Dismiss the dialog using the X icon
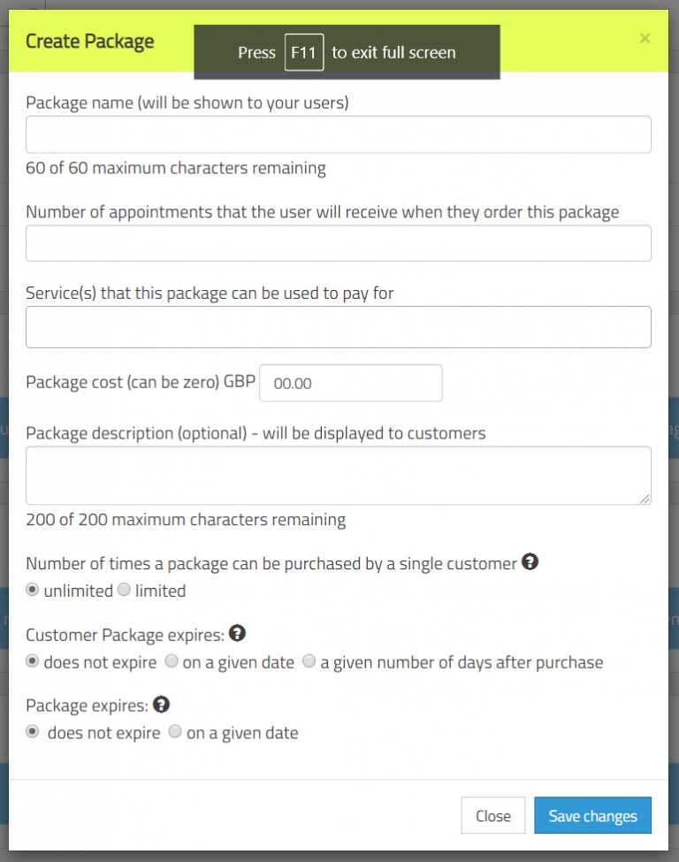 pyautogui.click(x=645, y=38)
